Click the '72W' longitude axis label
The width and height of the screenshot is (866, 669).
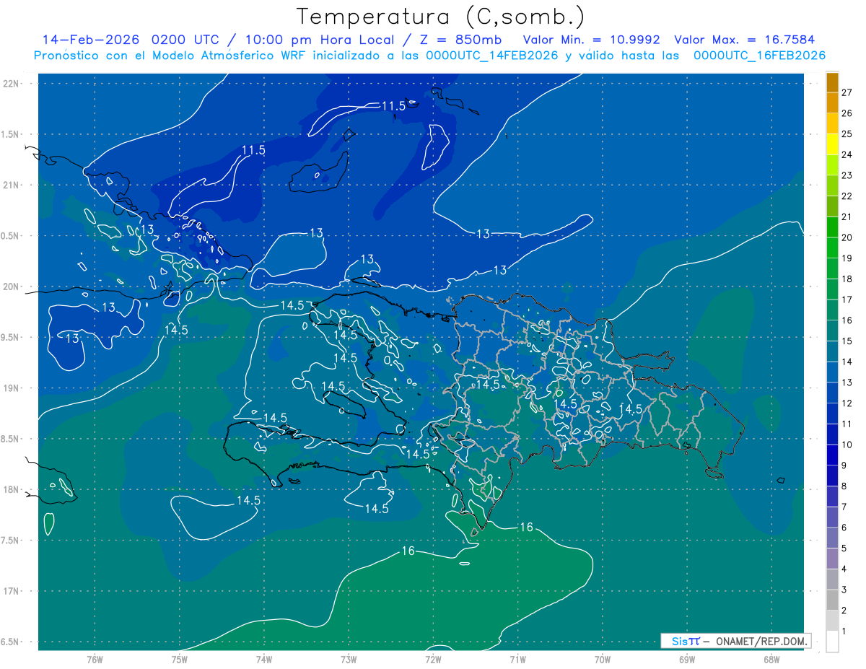pos(433,659)
